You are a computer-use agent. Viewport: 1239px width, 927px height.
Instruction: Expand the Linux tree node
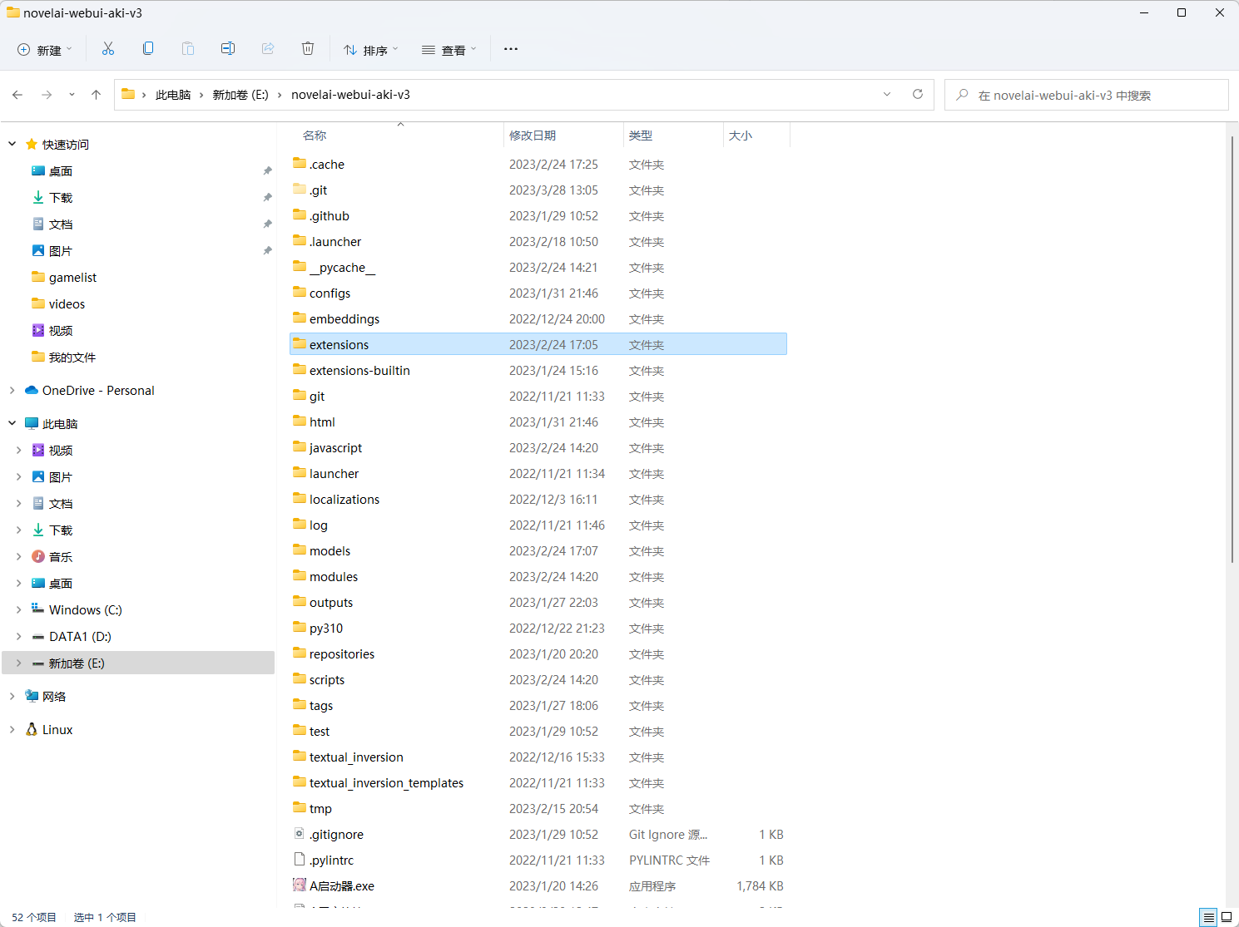pos(12,729)
